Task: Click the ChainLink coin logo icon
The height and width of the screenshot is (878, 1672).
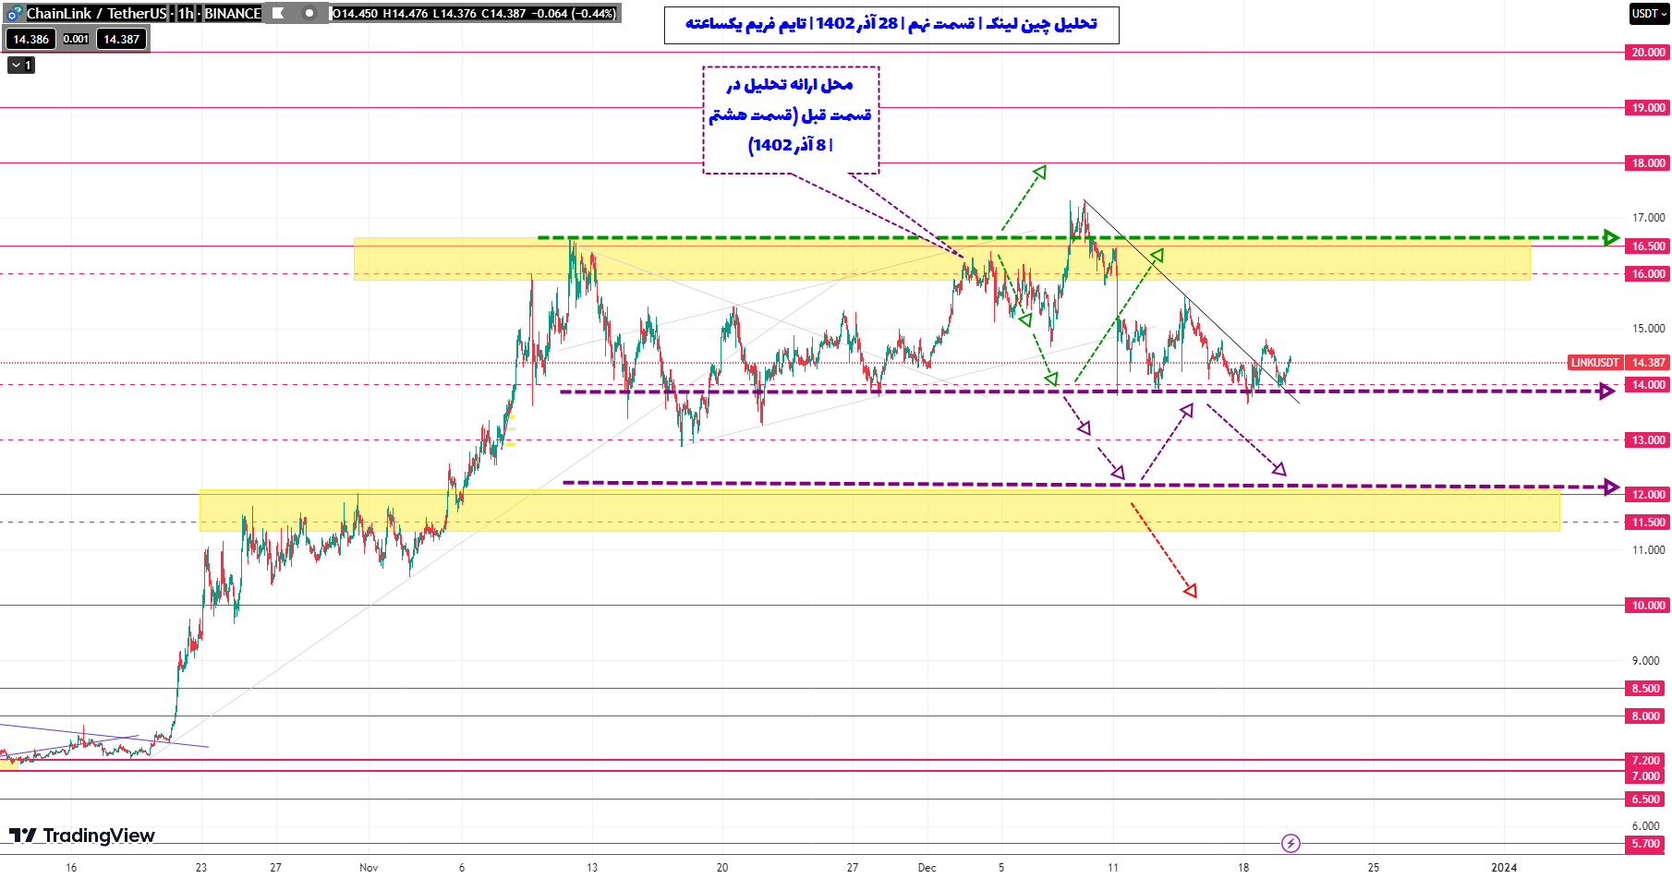Action: coord(14,13)
